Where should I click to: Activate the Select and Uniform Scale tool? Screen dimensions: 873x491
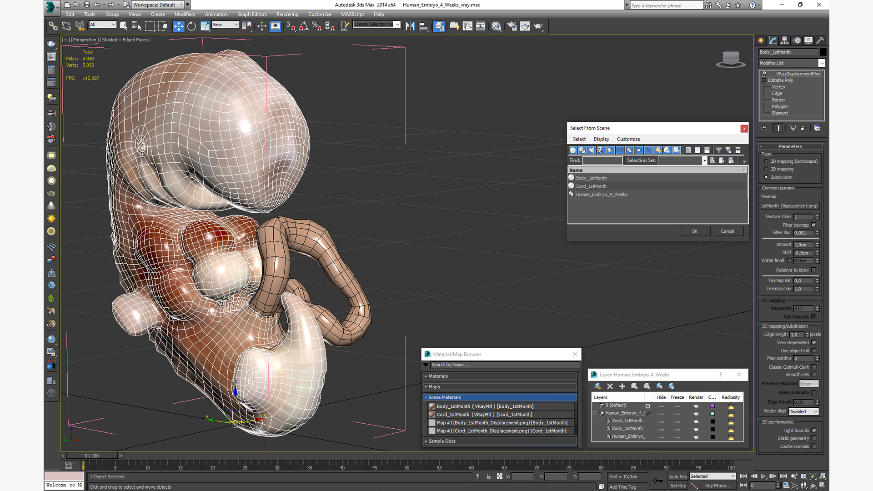205,26
